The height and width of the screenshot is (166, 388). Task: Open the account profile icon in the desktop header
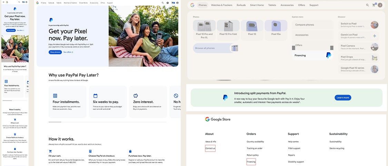(177, 3)
